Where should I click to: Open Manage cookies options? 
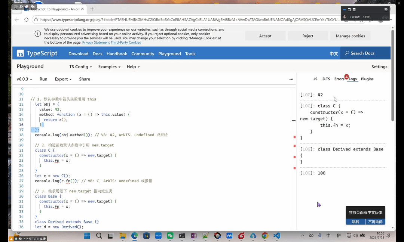(350, 36)
